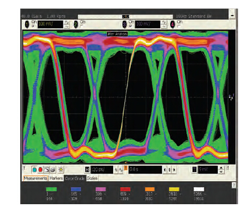The width and height of the screenshot is (245, 209).
Task: Click the horizontal H scale icon
Action: tap(87, 169)
